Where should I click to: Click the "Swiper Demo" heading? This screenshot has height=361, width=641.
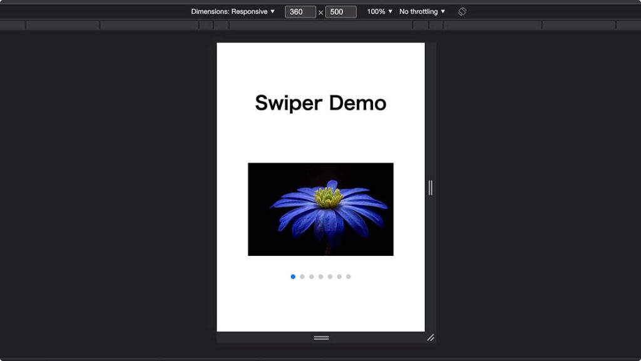tap(320, 103)
